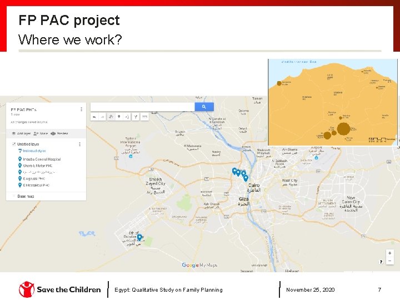400x300 pixels.
Task: Select the El Agouza PHC list entry
Action: [x=34, y=178]
